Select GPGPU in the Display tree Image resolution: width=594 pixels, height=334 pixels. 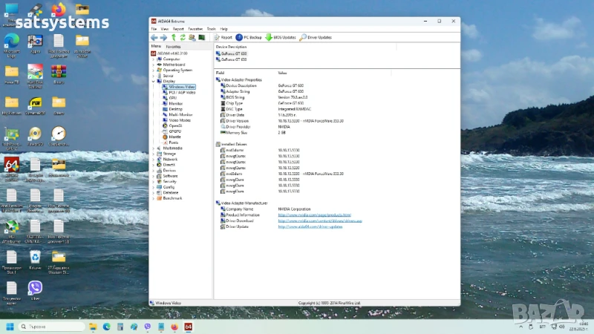[174, 131]
